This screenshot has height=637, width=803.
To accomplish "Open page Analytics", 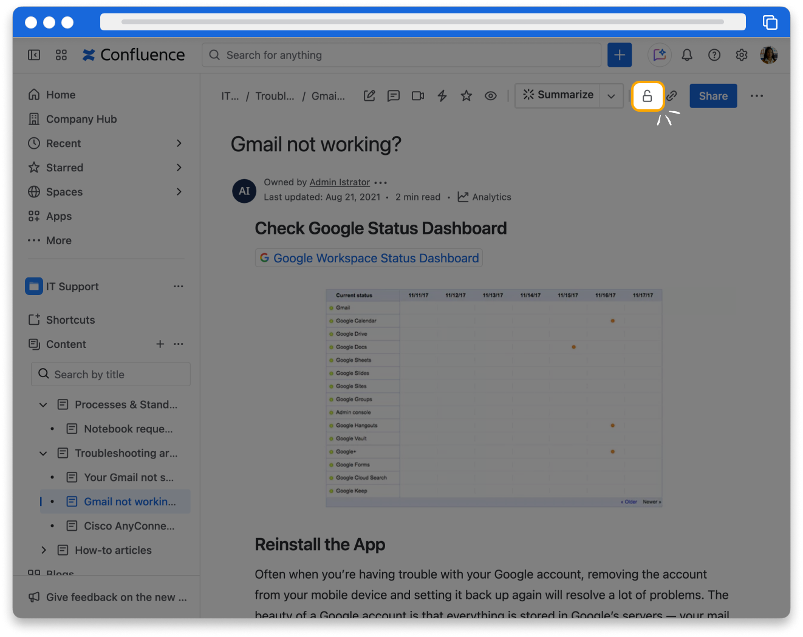I will click(485, 197).
